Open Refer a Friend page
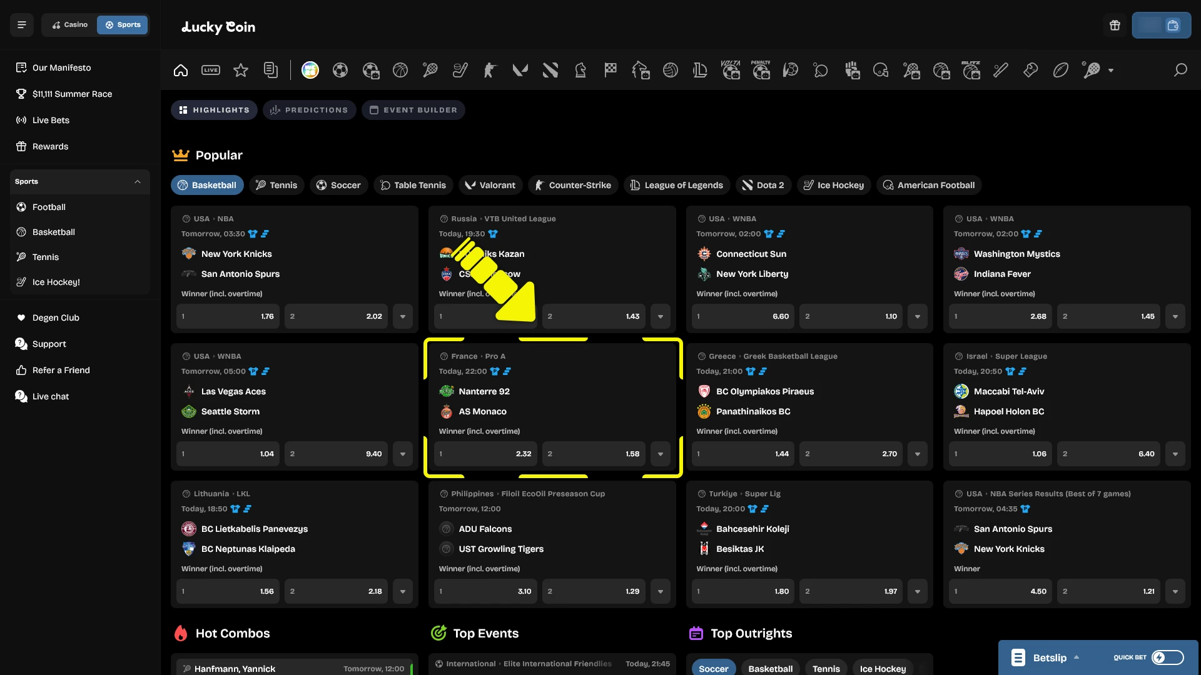1201x675 pixels. pos(61,370)
